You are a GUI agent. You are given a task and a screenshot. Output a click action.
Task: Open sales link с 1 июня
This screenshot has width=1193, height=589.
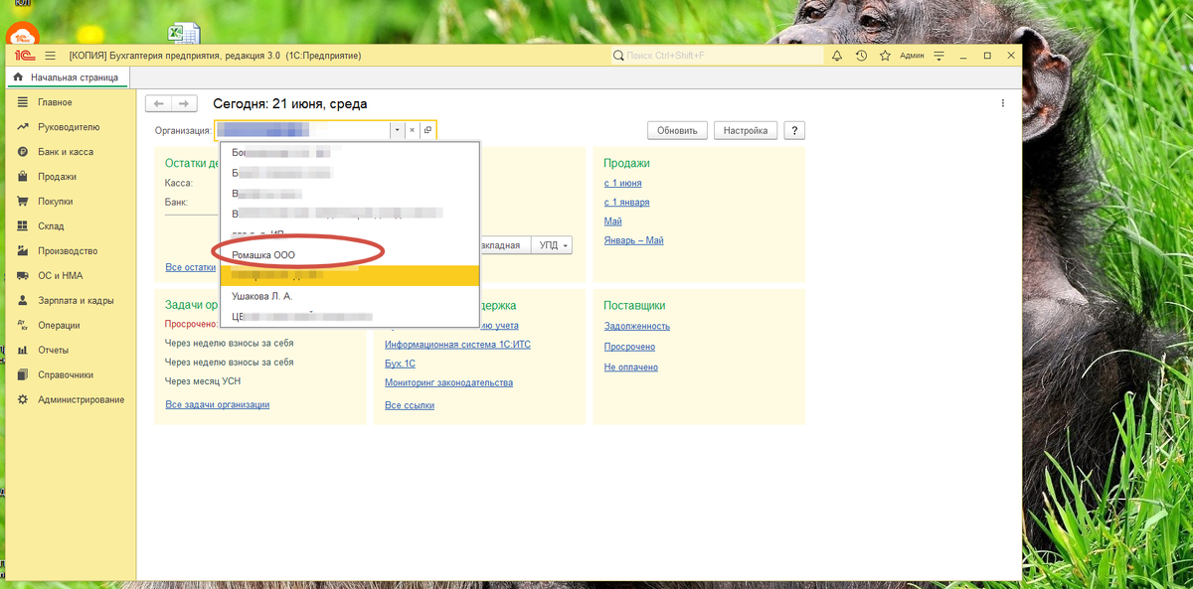click(x=622, y=183)
